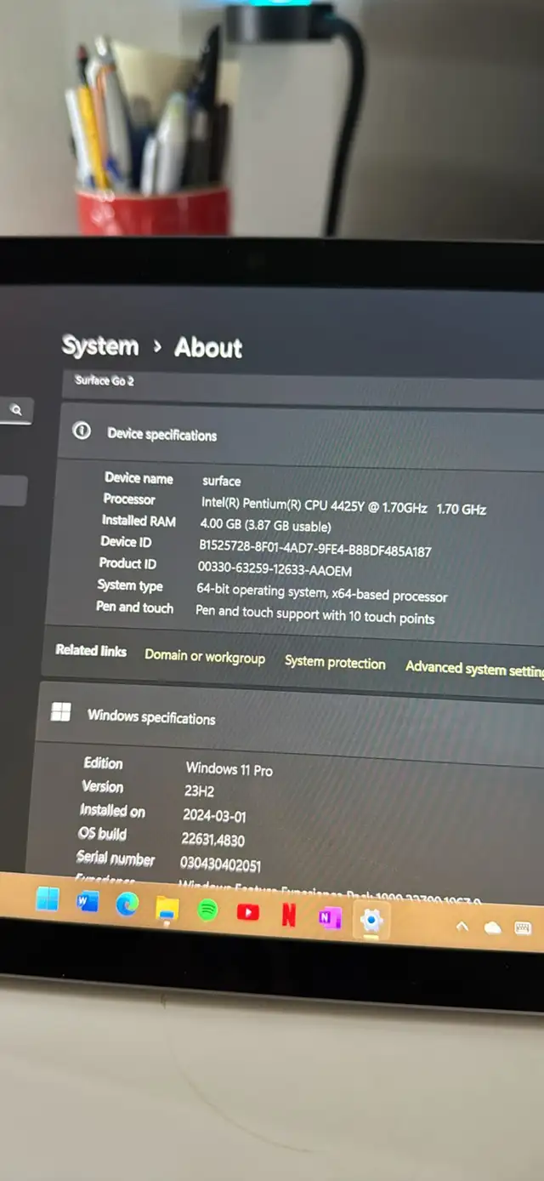Select the Settings gear in the taskbar
The width and height of the screenshot is (544, 1181).
371,920
